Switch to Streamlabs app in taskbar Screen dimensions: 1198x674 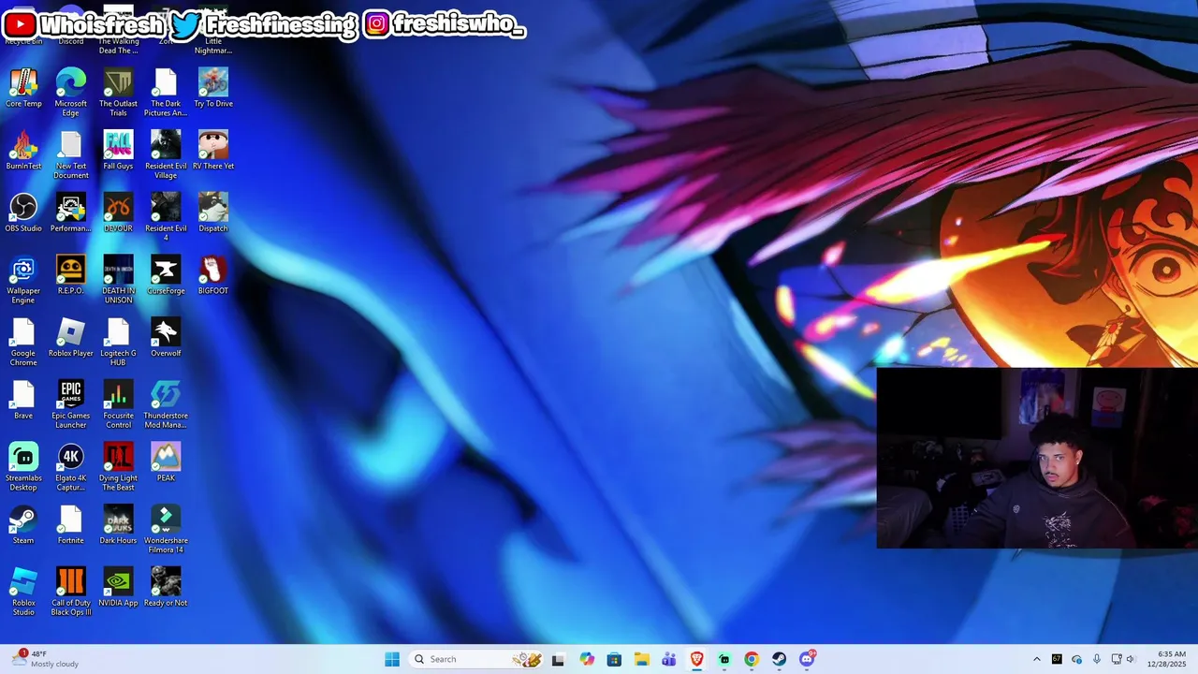click(x=724, y=659)
